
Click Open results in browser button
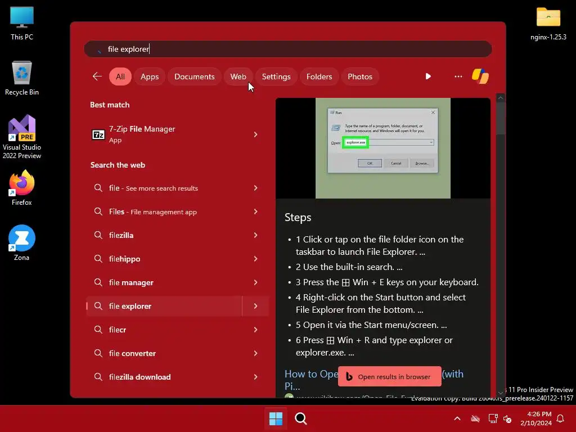[389, 376]
